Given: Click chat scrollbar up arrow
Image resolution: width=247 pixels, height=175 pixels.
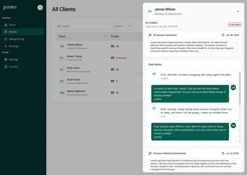Looking at the screenshot, I should (x=240, y=72).
